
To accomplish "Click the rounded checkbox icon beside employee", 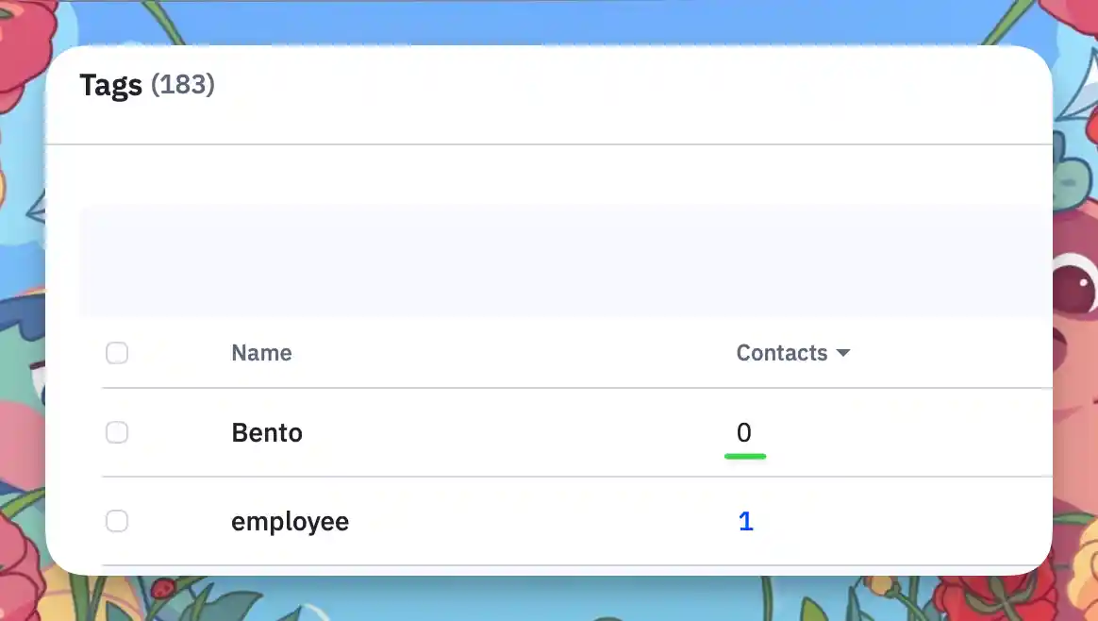I will (x=117, y=521).
